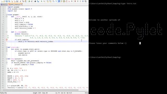Click the Folder as Workspace toolbar icon
167x94 pixels.
tap(69, 1)
